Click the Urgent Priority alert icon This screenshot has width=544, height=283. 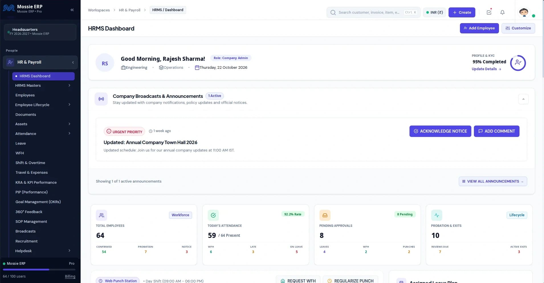pos(109,131)
